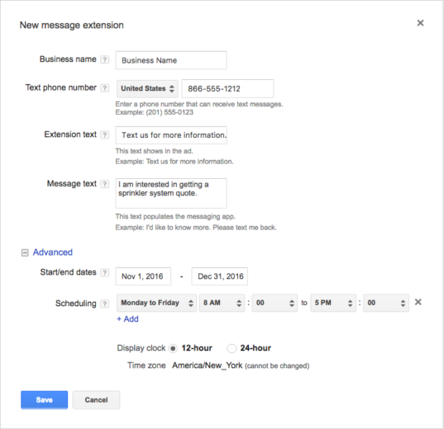Open help icon beside Message text
Image resolution: width=444 pixels, height=429 pixels.
click(x=105, y=184)
